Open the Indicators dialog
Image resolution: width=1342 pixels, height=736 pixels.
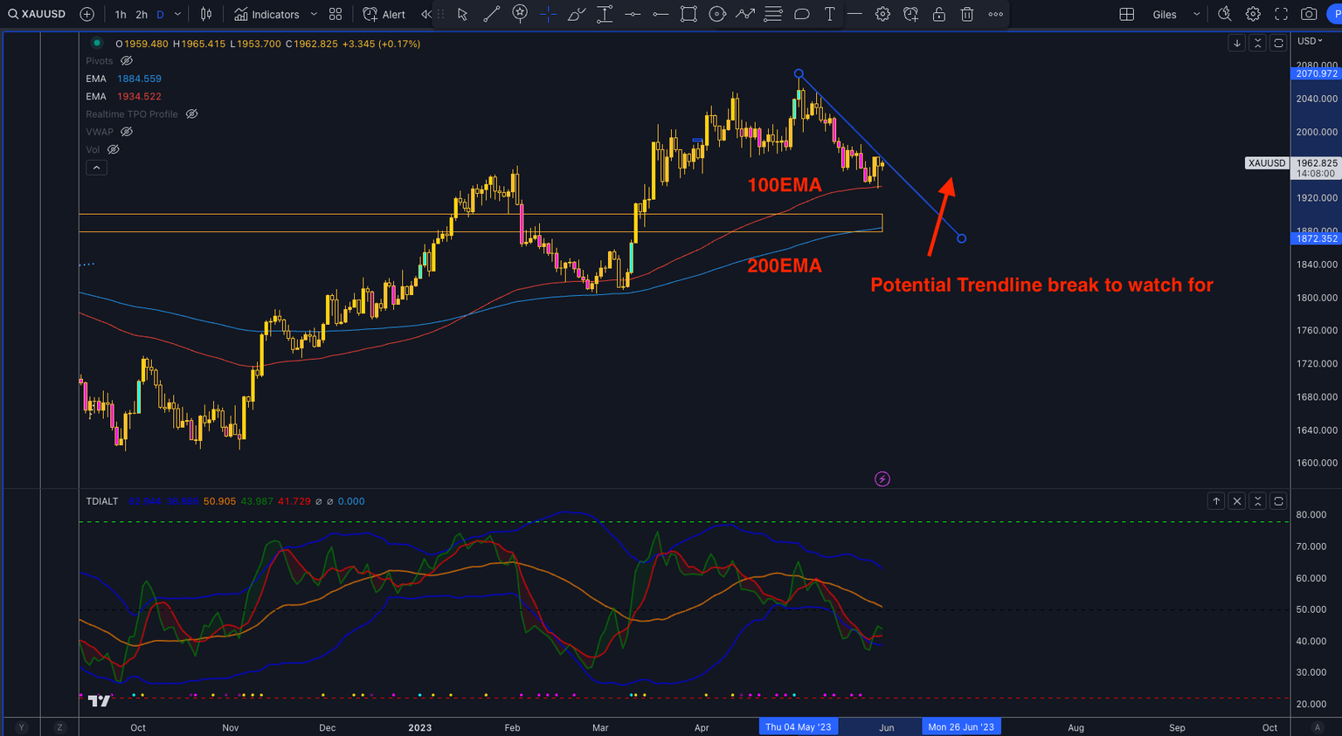(x=267, y=14)
